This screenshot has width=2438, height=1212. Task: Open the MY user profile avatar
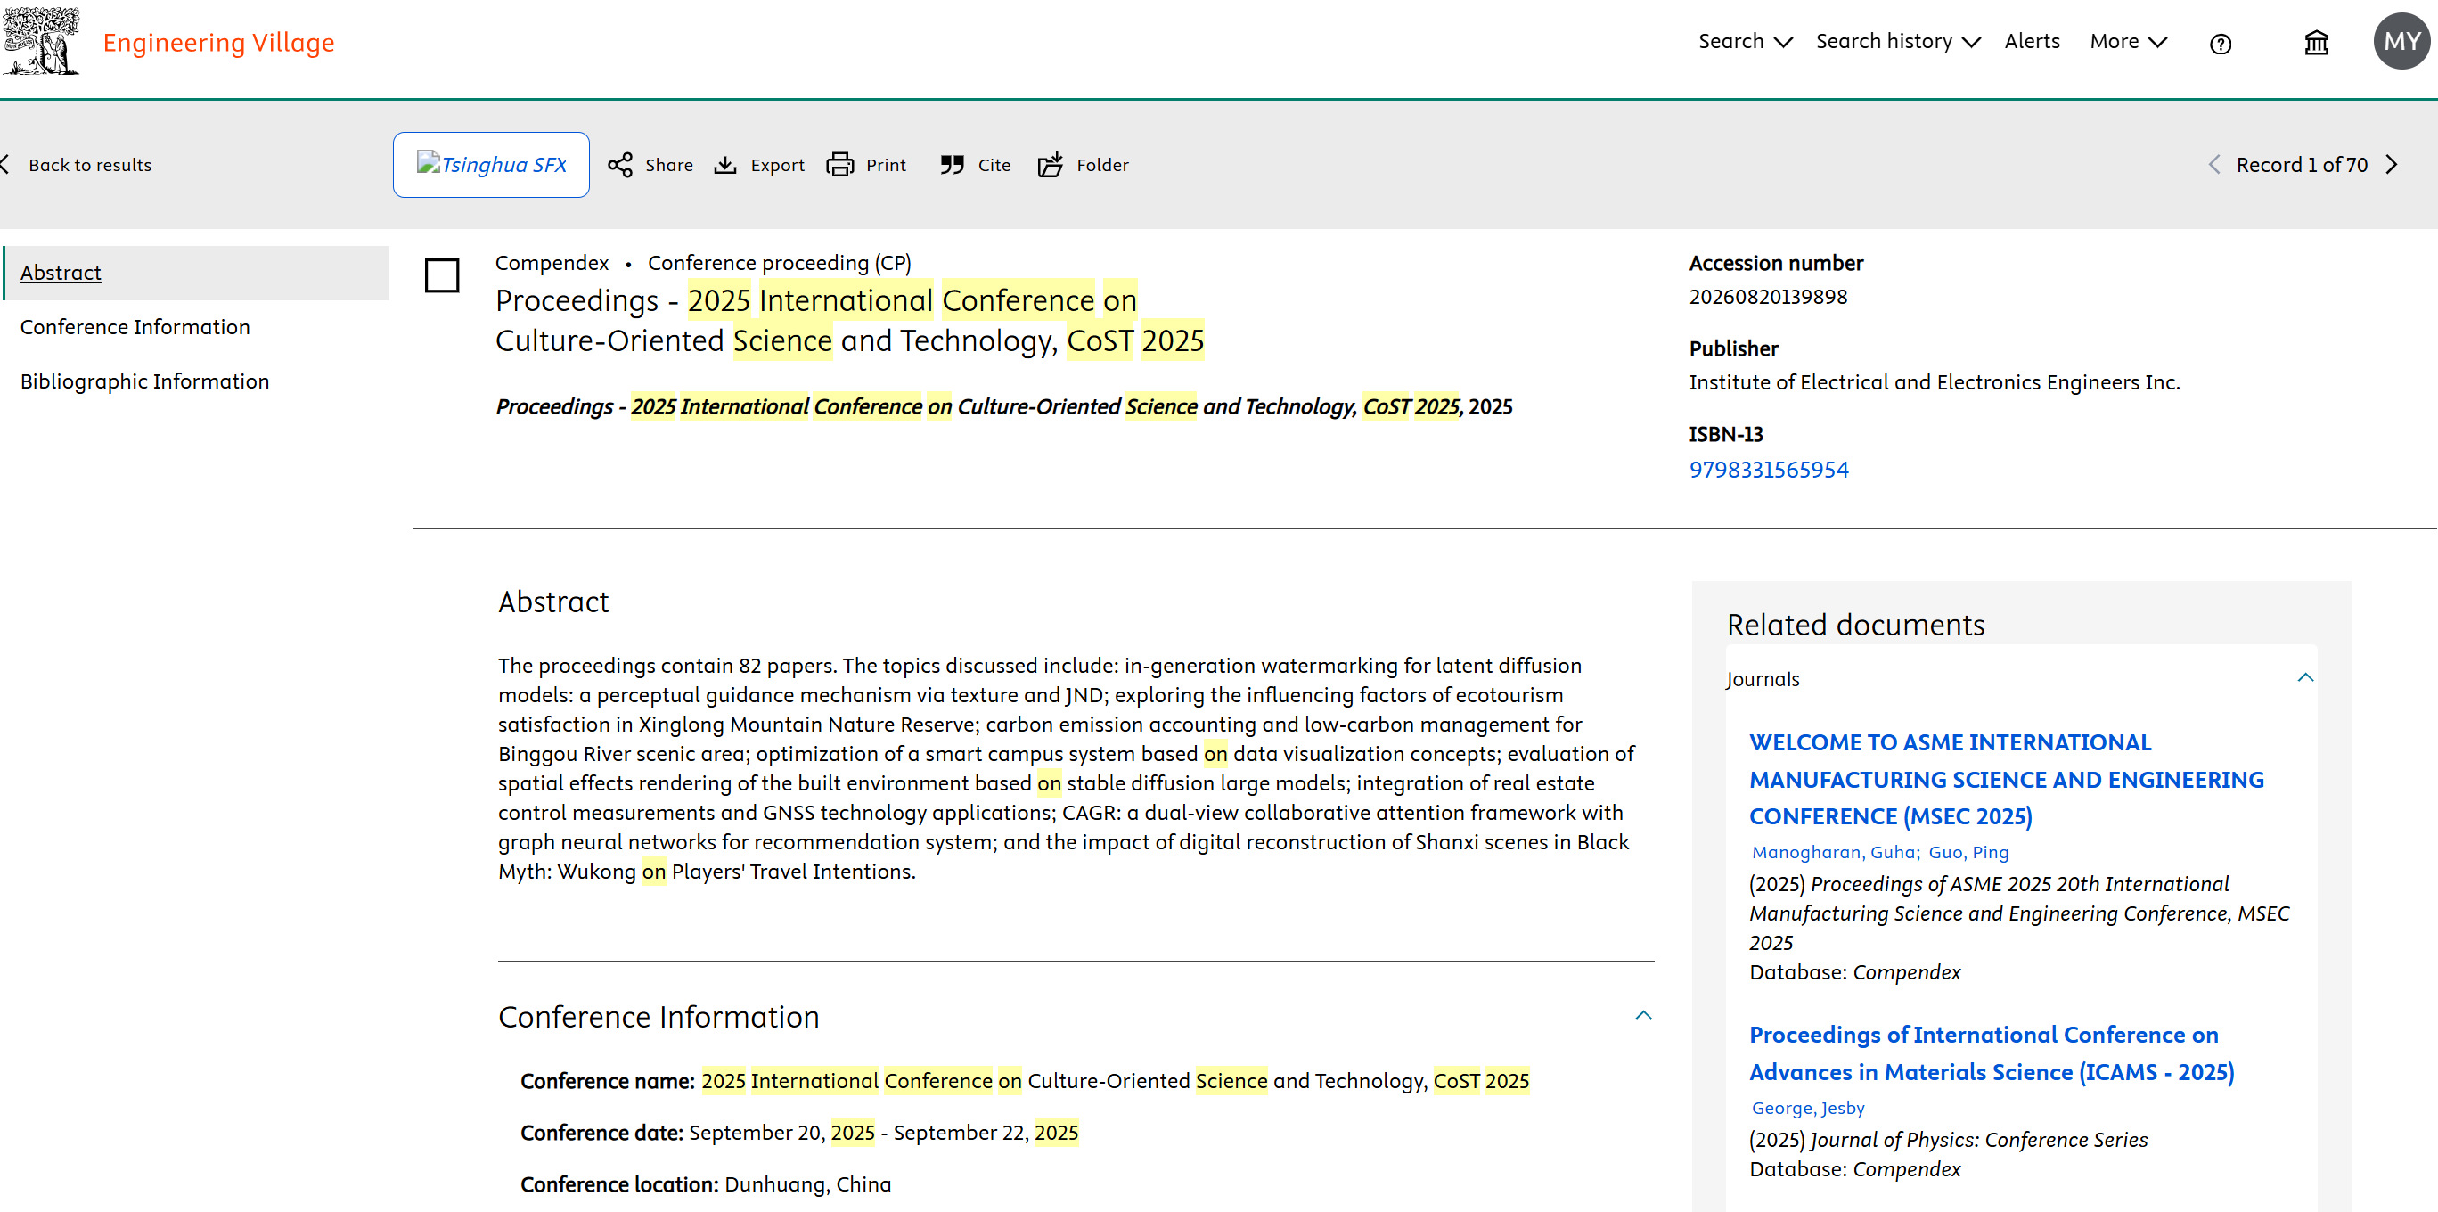pyautogui.click(x=2401, y=42)
